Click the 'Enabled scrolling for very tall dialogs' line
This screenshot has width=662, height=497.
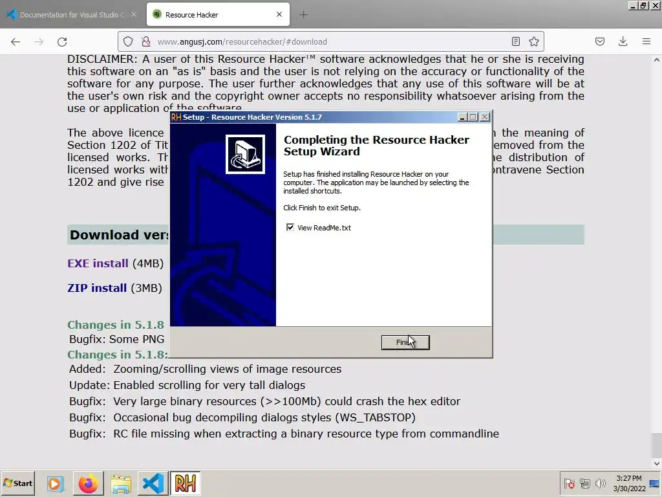point(187,385)
